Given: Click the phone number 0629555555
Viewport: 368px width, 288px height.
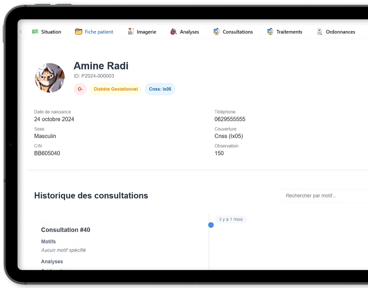Looking at the screenshot, I should point(230,119).
